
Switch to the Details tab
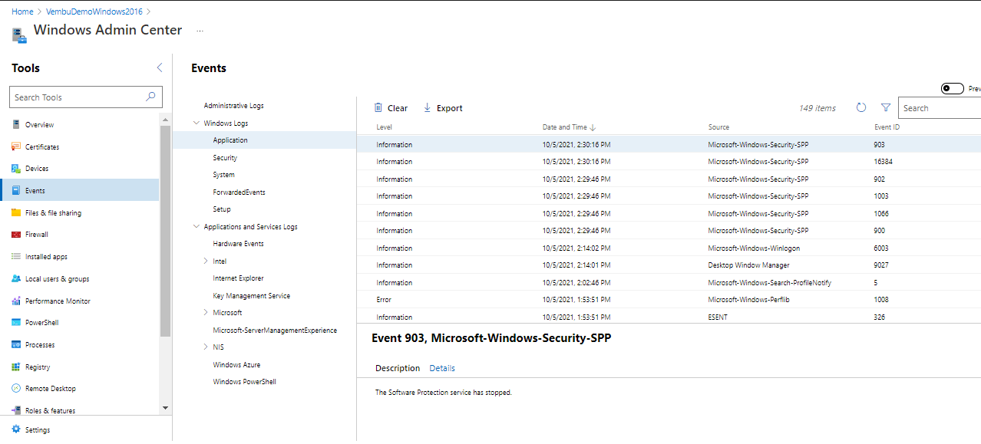click(x=442, y=368)
